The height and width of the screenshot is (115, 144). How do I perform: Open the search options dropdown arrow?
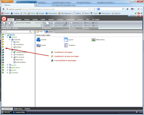pos(33,31)
